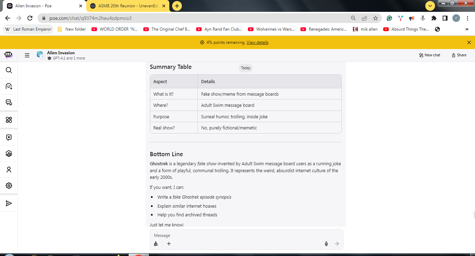Dismiss the points remaining yellow banner
The width and height of the screenshot is (475, 256).
click(469, 42)
